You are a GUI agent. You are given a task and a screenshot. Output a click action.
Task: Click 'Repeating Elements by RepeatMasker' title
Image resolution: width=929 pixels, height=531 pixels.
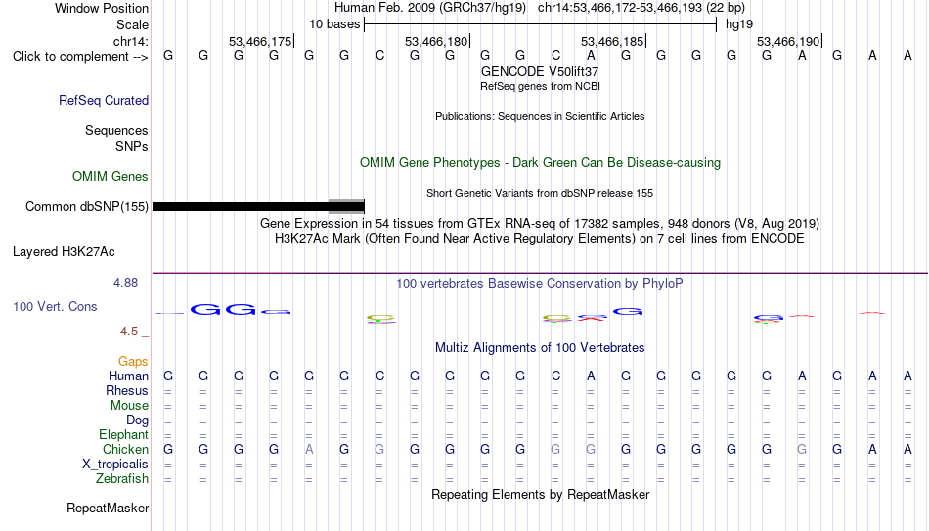[x=541, y=494]
